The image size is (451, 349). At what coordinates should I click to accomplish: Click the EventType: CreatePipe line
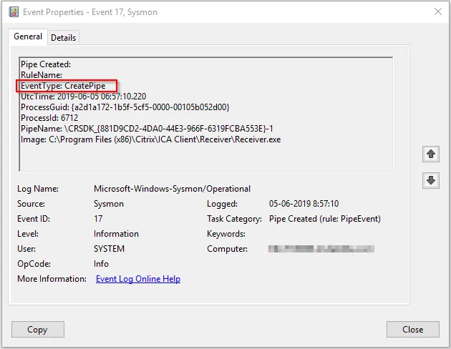point(63,86)
